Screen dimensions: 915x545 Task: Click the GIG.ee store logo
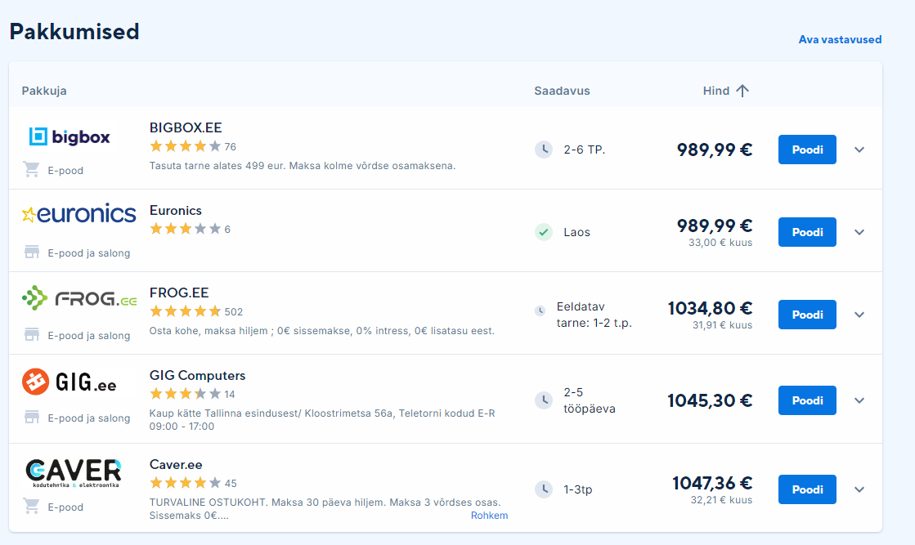pos(69,382)
